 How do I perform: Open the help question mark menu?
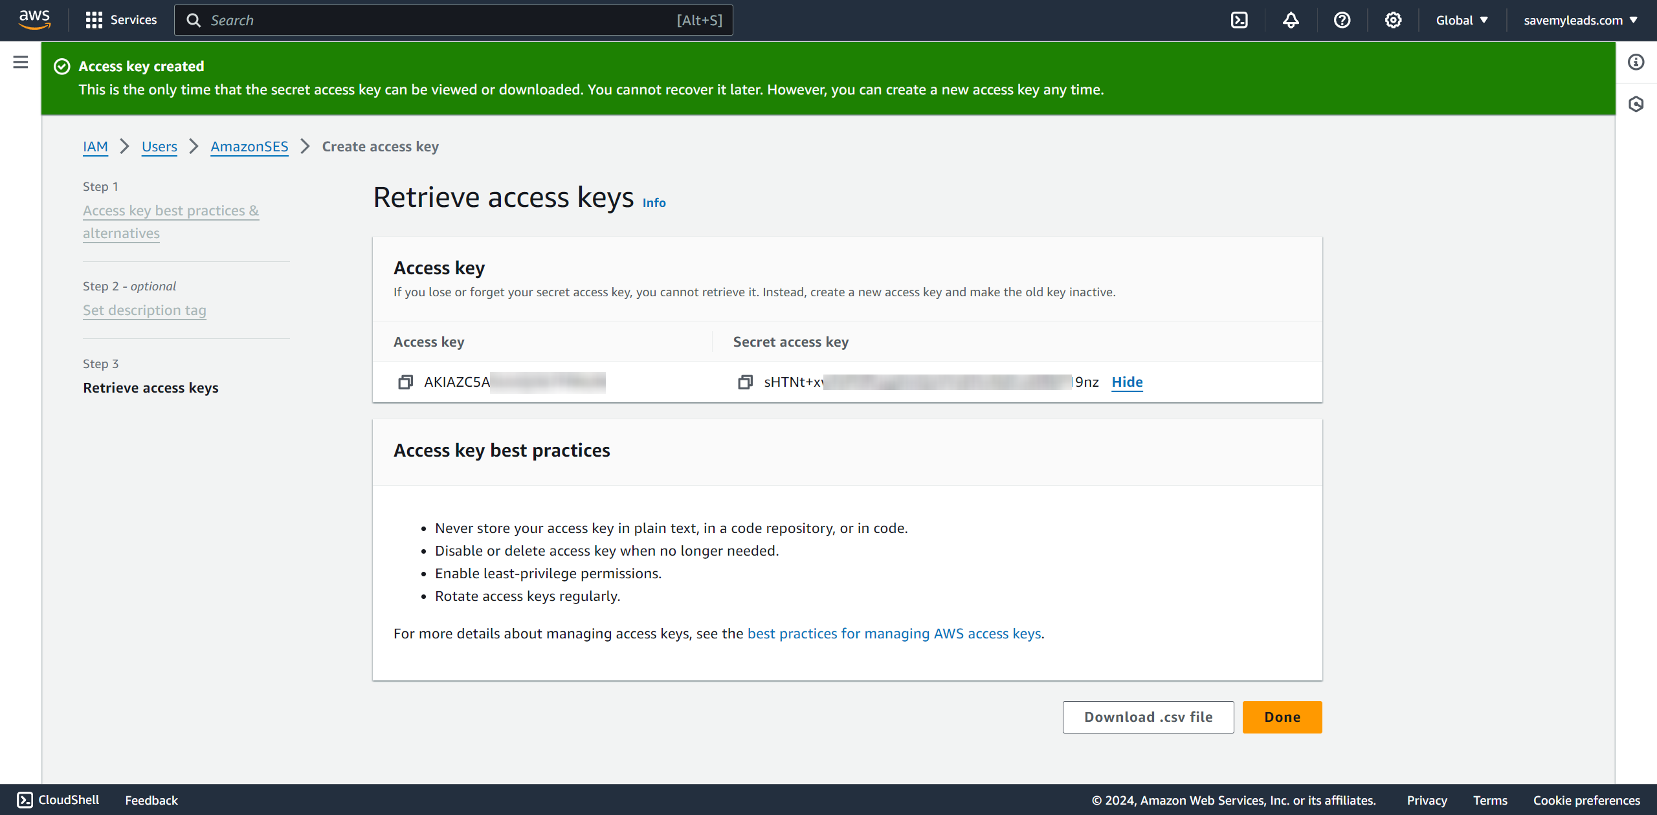click(1342, 20)
